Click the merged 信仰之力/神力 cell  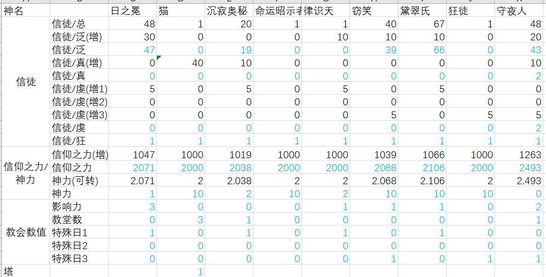click(26, 174)
